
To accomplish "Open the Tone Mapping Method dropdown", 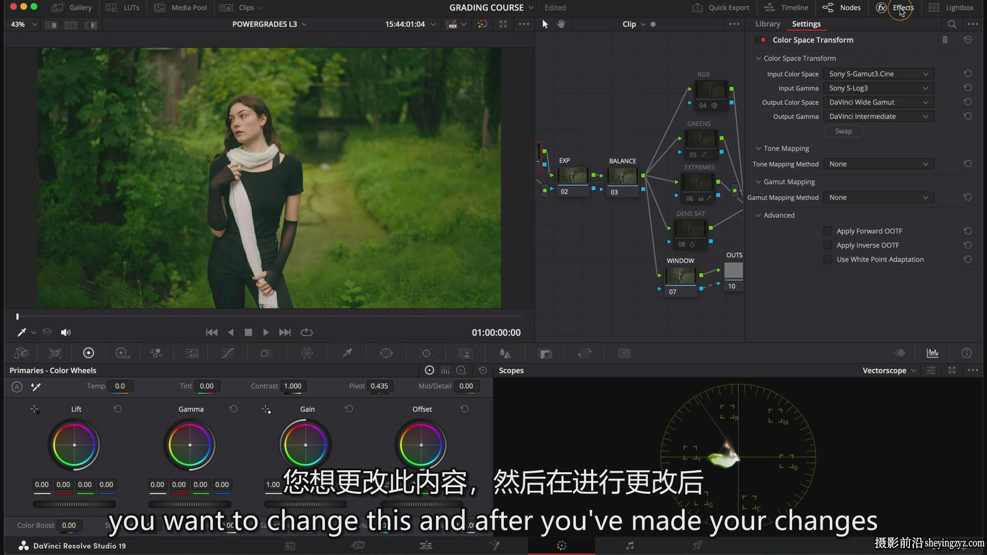I will click(878, 164).
